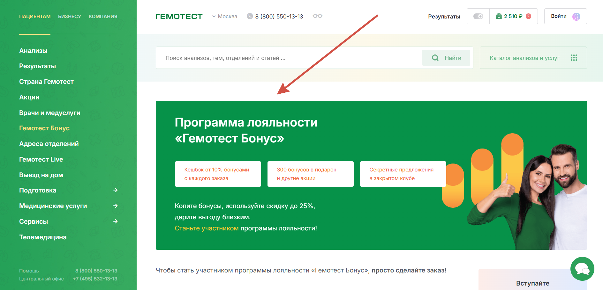The width and height of the screenshot is (603, 290).
Task: Open Адреса отделений menu item
Action: click(x=49, y=144)
